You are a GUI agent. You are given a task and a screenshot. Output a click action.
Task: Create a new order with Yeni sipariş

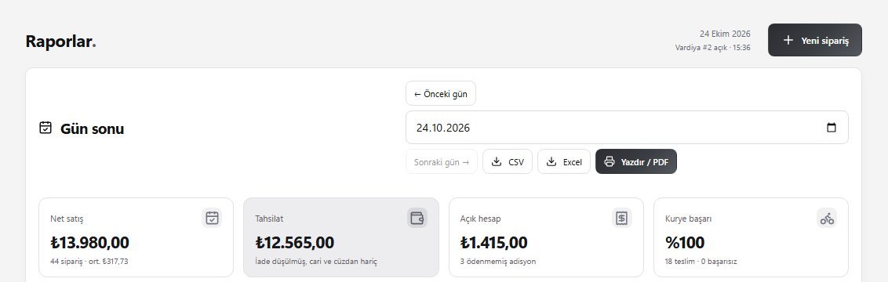click(x=815, y=40)
